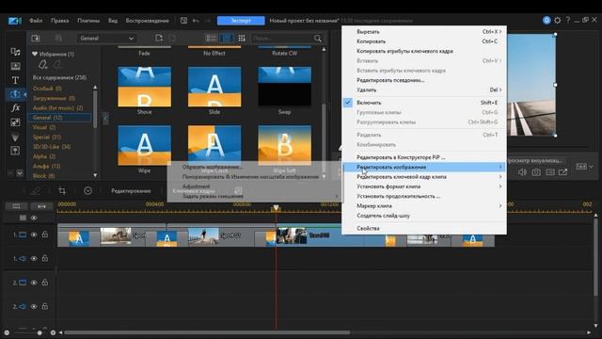
Task: Open the preview display mode dropdown
Action: [x=584, y=167]
